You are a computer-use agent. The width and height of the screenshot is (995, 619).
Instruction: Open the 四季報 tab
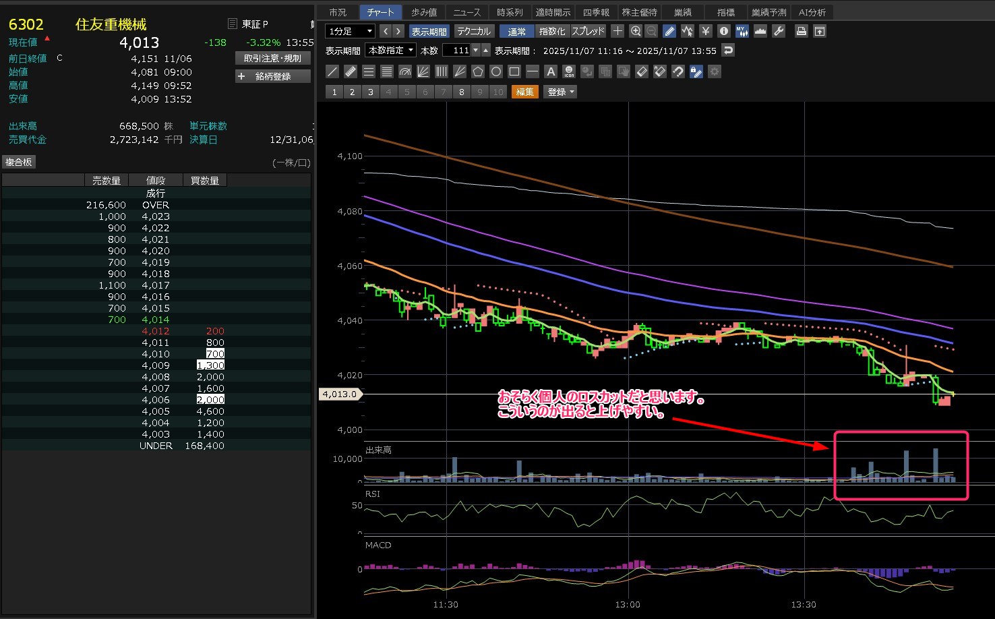(596, 12)
